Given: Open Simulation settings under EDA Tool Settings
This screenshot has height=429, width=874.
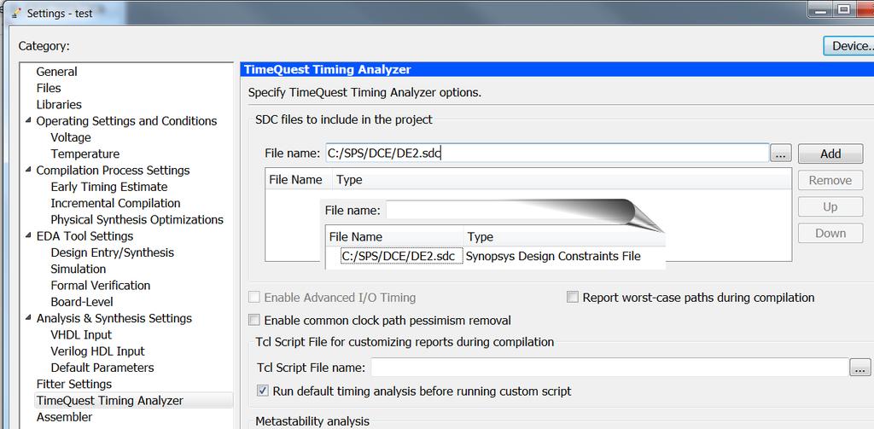Looking at the screenshot, I should [78, 269].
